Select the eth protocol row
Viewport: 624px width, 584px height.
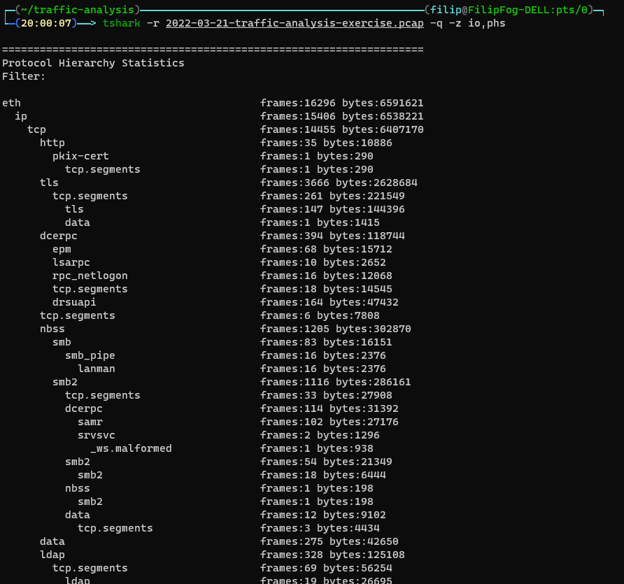coord(11,103)
